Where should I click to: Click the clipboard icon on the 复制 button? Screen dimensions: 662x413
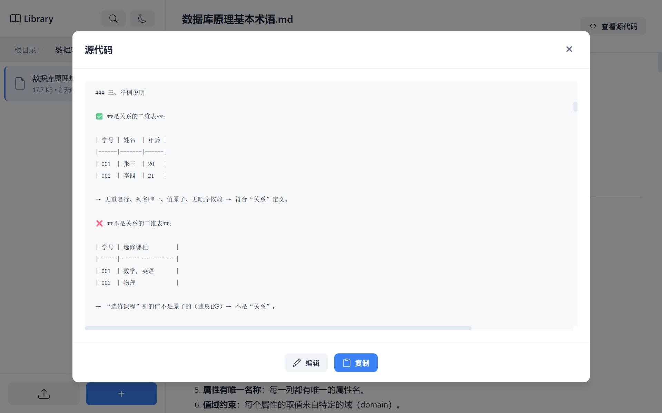coord(347,362)
